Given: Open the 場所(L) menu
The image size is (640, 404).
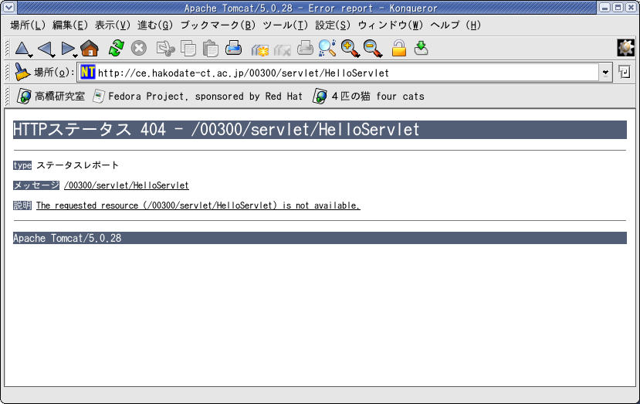Looking at the screenshot, I should [28, 25].
